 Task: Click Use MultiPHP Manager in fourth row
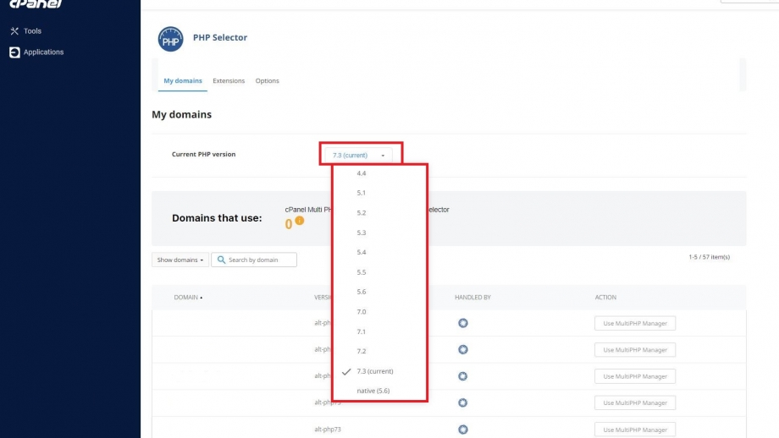(x=635, y=403)
